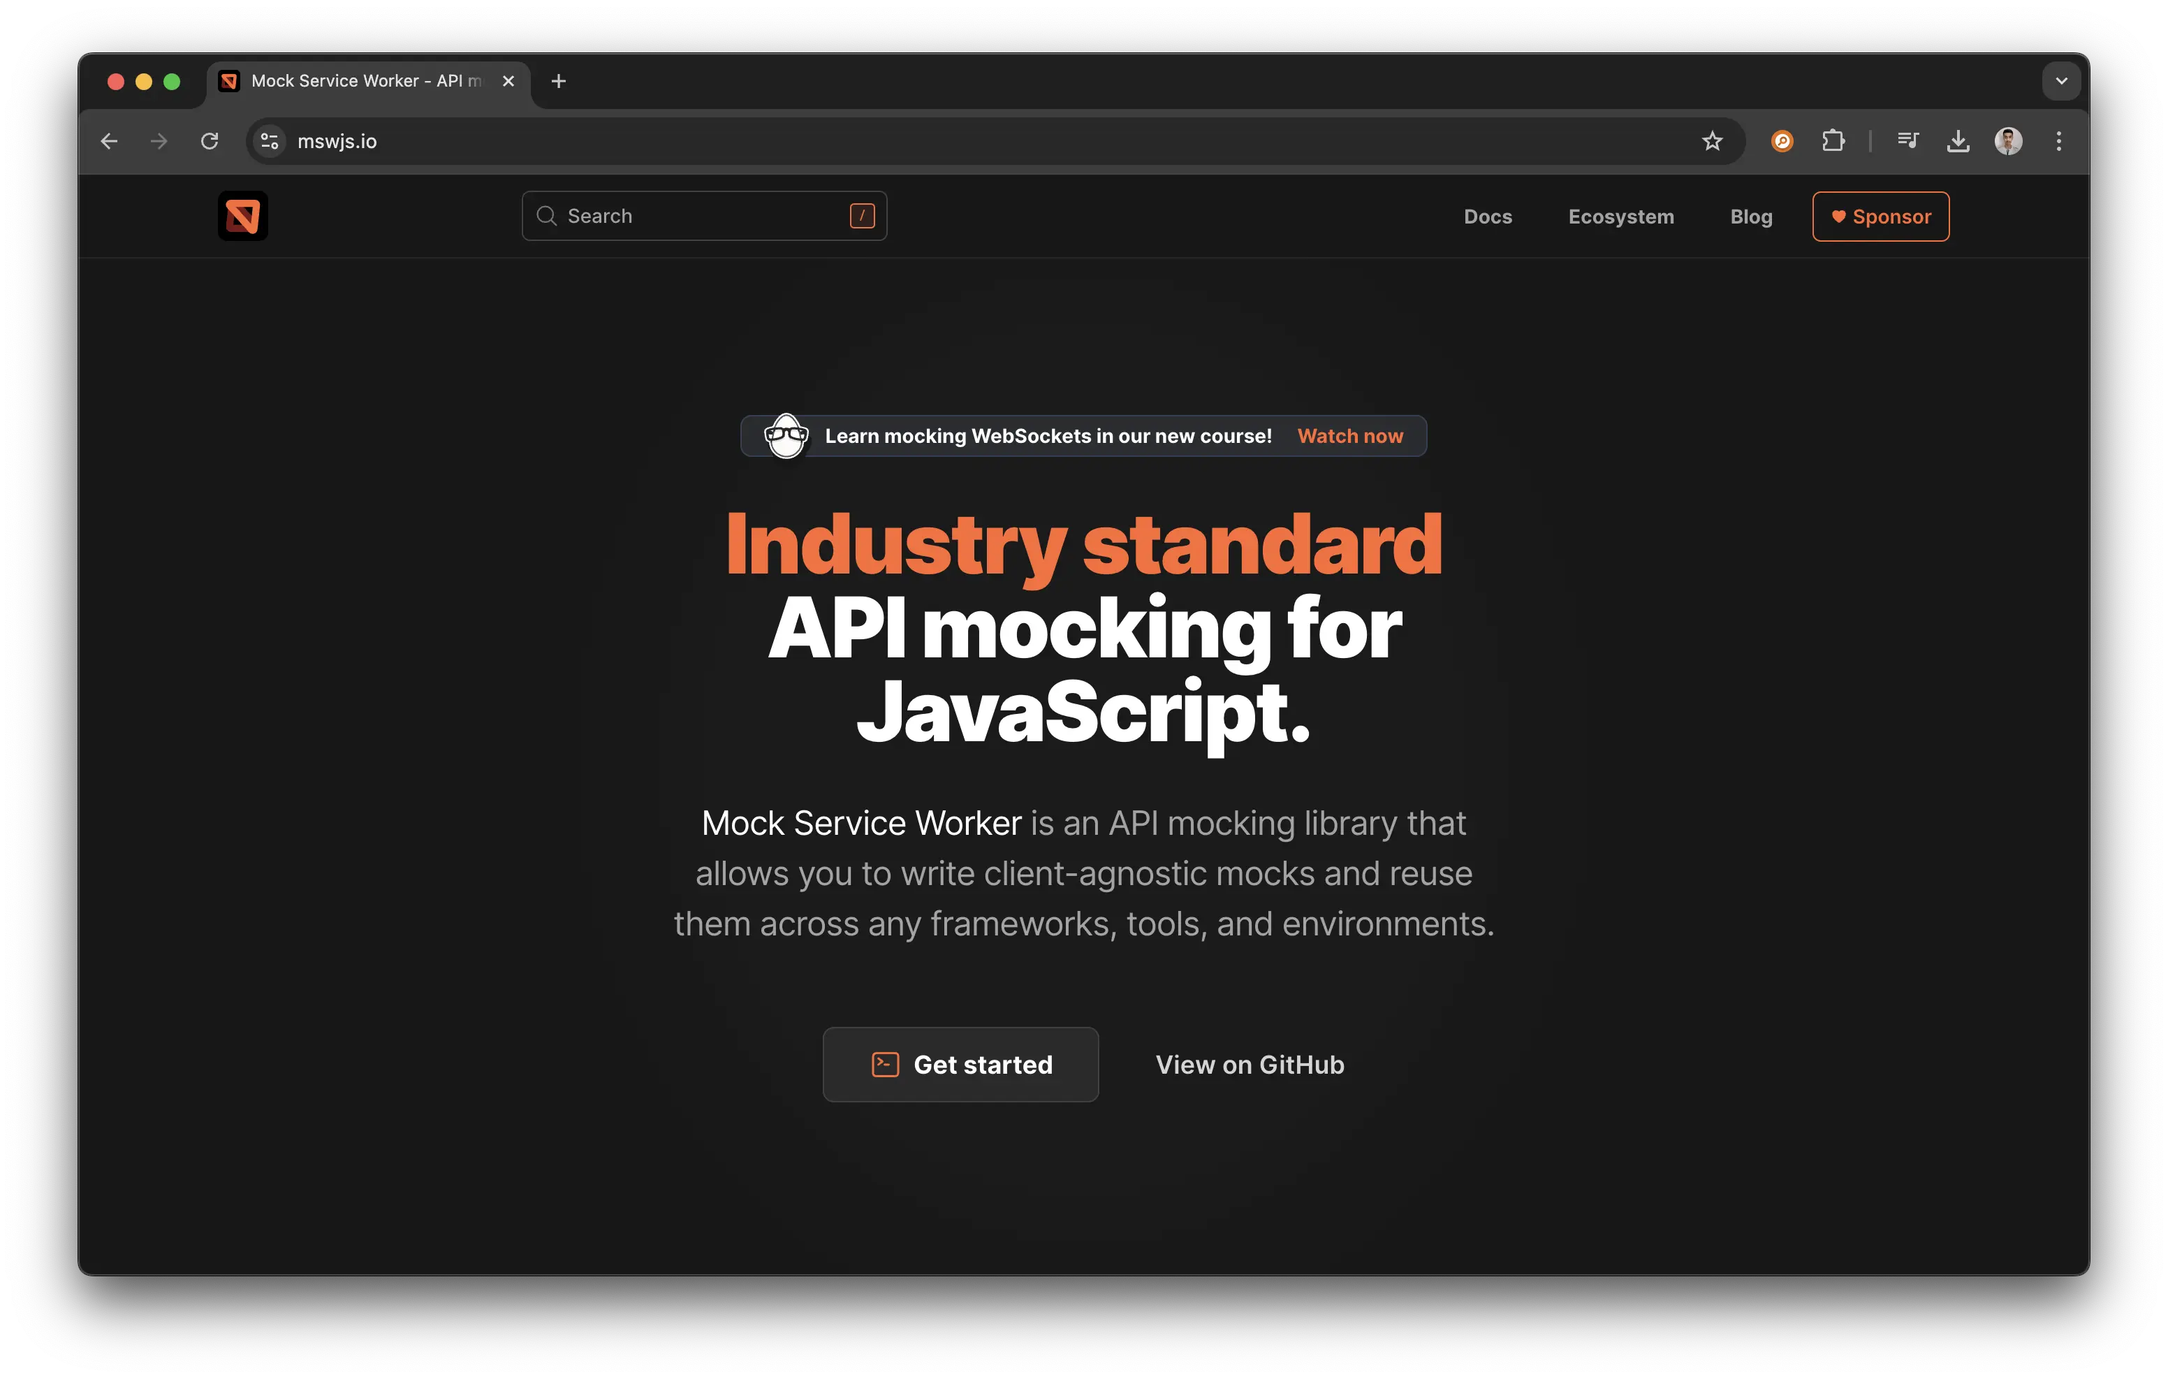The width and height of the screenshot is (2168, 1379).
Task: Click the Sponsor button
Action: 1880,217
